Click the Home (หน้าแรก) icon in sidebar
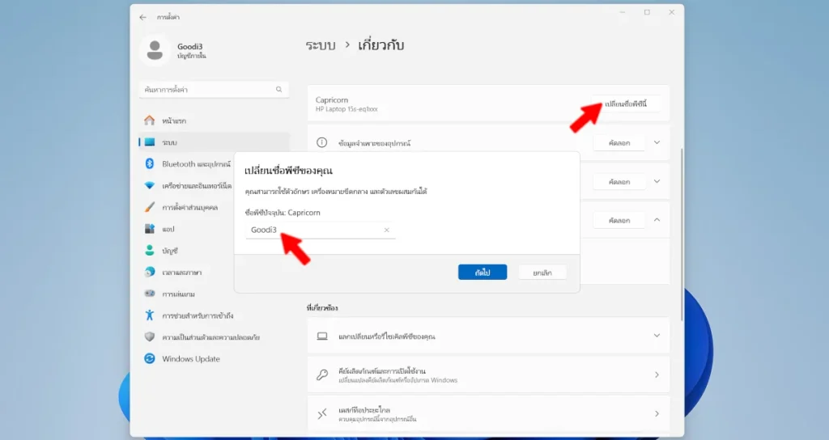The width and height of the screenshot is (829, 440). (149, 121)
